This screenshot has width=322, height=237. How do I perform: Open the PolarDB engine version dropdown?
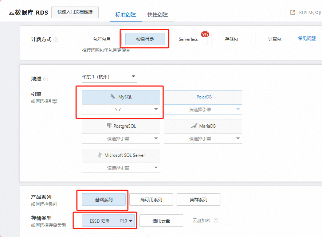coord(203,109)
